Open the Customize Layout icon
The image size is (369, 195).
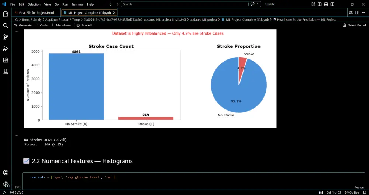(313, 4)
